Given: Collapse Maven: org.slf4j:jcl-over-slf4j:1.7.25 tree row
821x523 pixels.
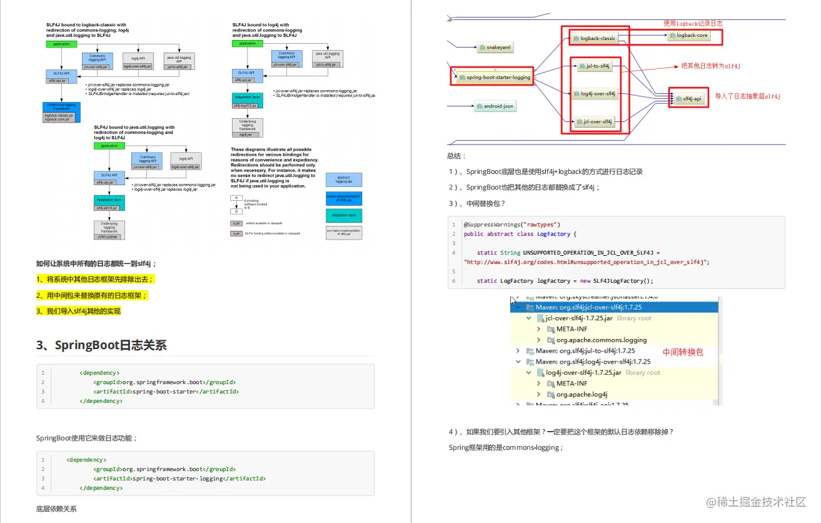Looking at the screenshot, I should [x=518, y=307].
